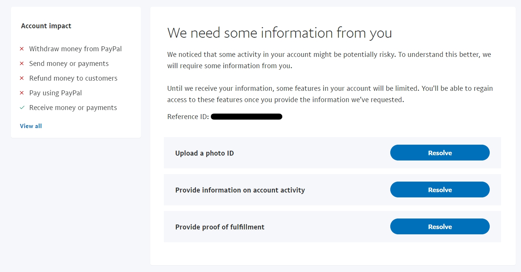Viewport: 521px width, 272px height.
Task: Click the Withdraw money from PayPal text
Action: point(75,49)
